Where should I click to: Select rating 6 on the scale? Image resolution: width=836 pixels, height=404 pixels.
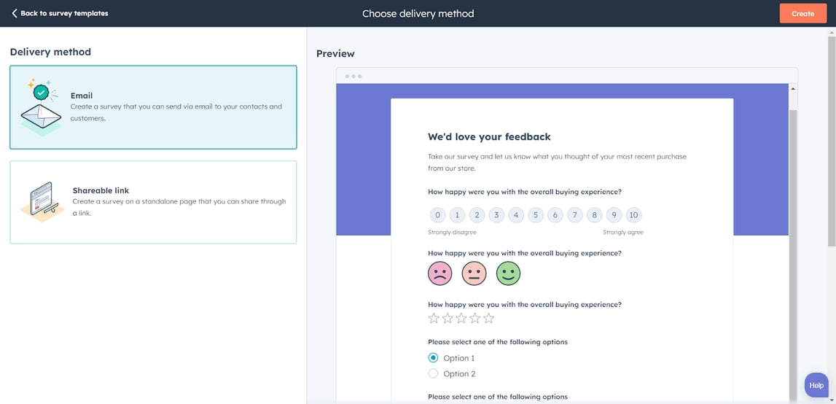pos(555,215)
